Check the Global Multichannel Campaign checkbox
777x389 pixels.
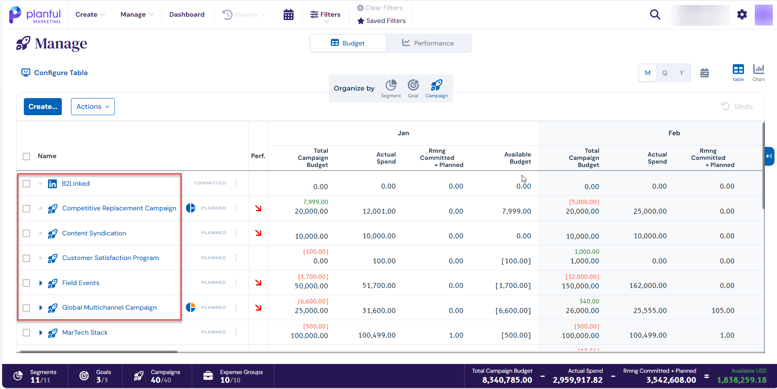(26, 308)
